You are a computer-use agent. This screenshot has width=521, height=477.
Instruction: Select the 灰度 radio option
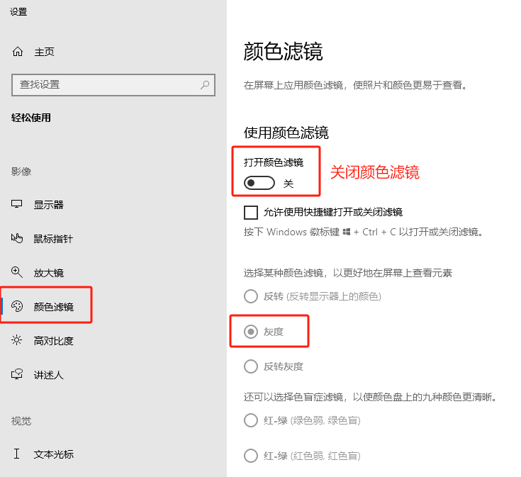(251, 331)
